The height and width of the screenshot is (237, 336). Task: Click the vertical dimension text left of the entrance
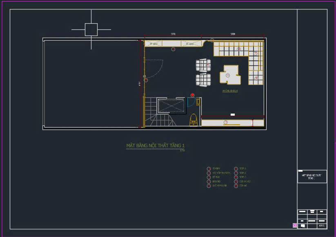click(x=140, y=84)
